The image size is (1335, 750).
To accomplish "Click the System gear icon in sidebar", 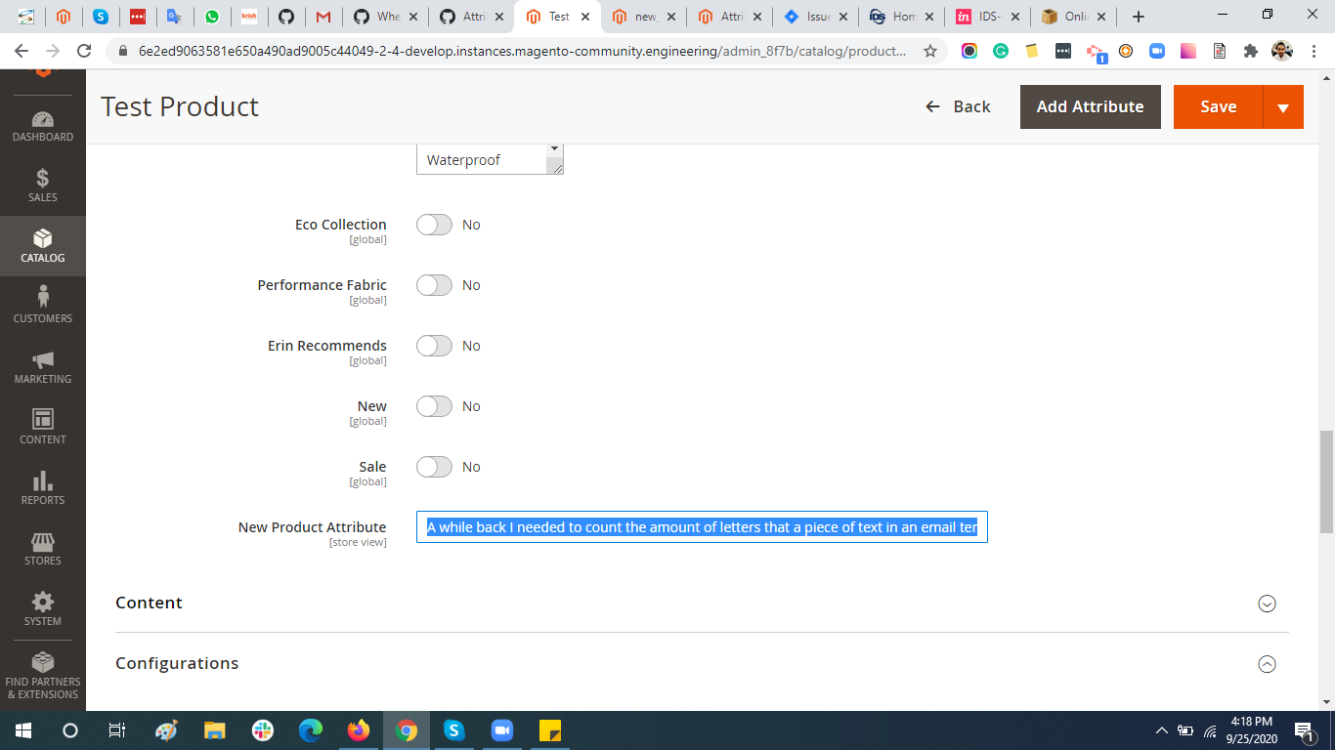I will 42,607.
